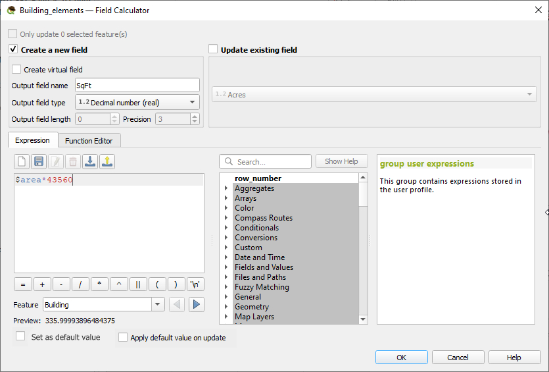Expand the Color function group
The image size is (549, 372).
pos(226,208)
